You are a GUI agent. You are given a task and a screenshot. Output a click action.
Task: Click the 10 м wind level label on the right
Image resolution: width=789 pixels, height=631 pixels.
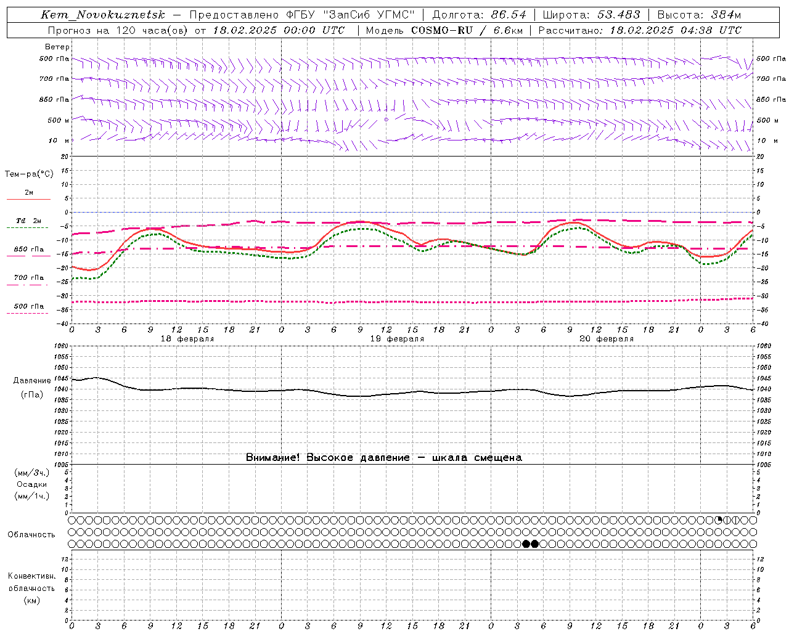tap(767, 140)
